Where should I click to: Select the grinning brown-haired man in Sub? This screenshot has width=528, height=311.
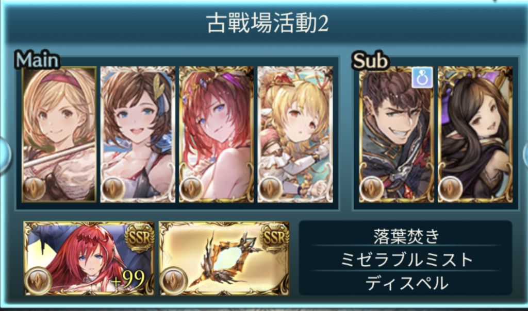pyautogui.click(x=397, y=134)
